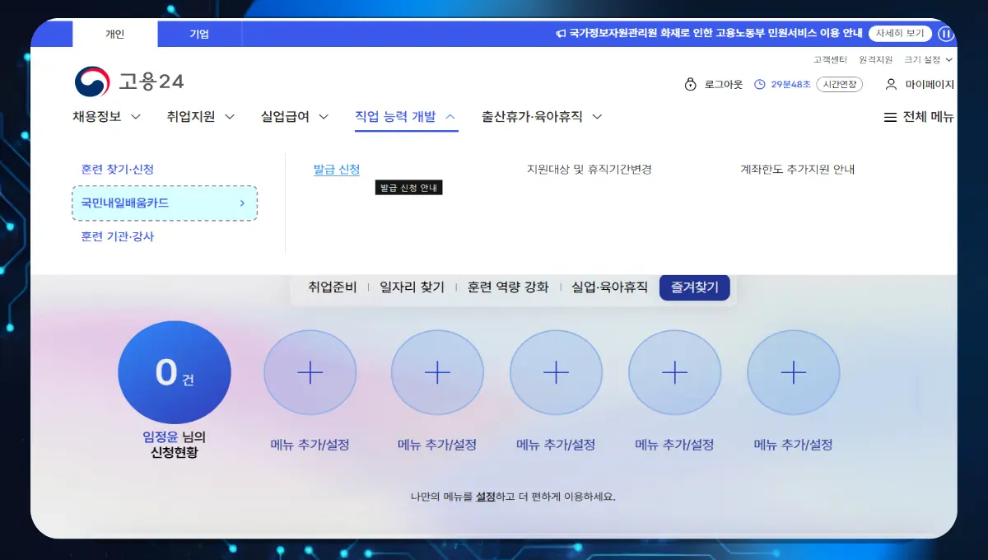Viewport: 988px width, 560px height.
Task: Click the 로그아웃 lock icon
Action: coord(690,84)
